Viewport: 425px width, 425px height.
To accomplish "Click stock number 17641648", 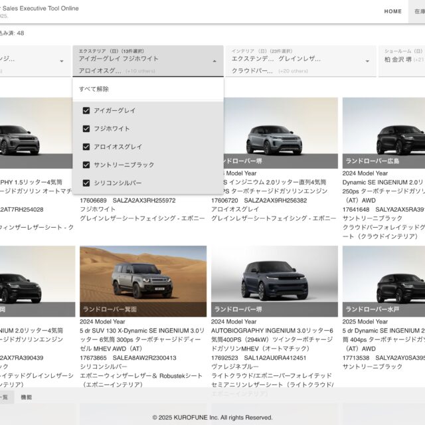I will tap(356, 210).
